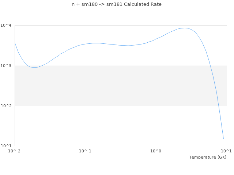Viewport: 234px width, 175px height.
Task: Click the peak of the blue rate curve
Action: click(x=185, y=28)
